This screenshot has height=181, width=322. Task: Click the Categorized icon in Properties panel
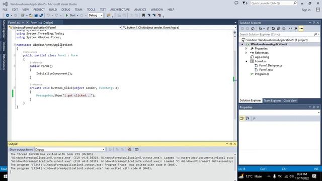[x=242, y=119]
